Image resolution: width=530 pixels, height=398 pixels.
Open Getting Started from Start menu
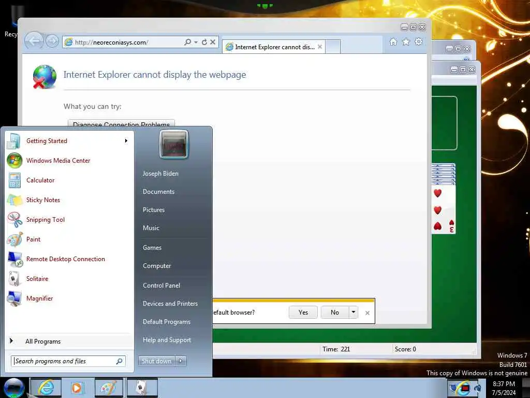(68, 141)
